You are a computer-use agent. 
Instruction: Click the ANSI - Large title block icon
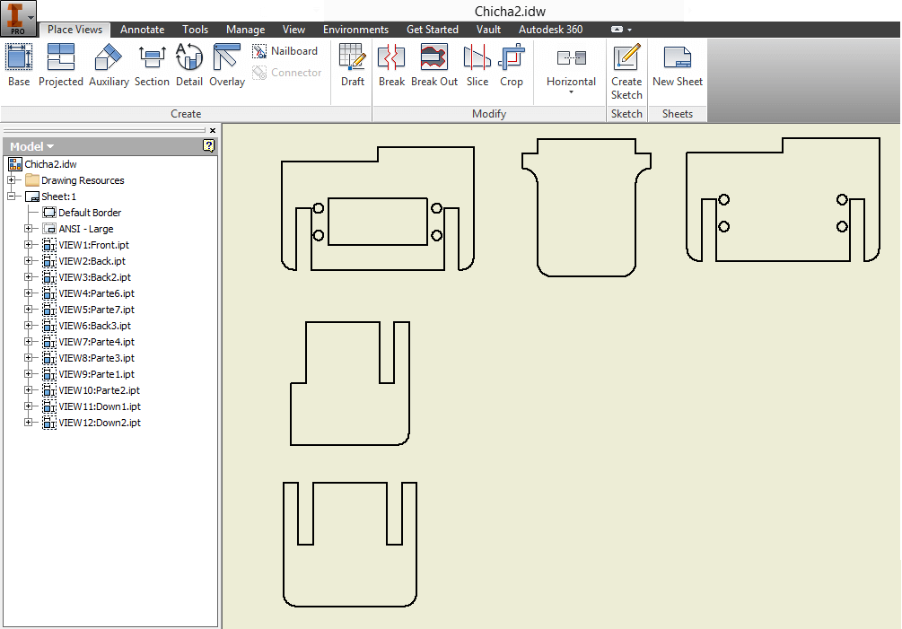point(49,228)
